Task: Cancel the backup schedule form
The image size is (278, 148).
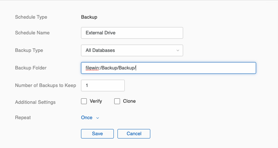Action: tap(134, 134)
